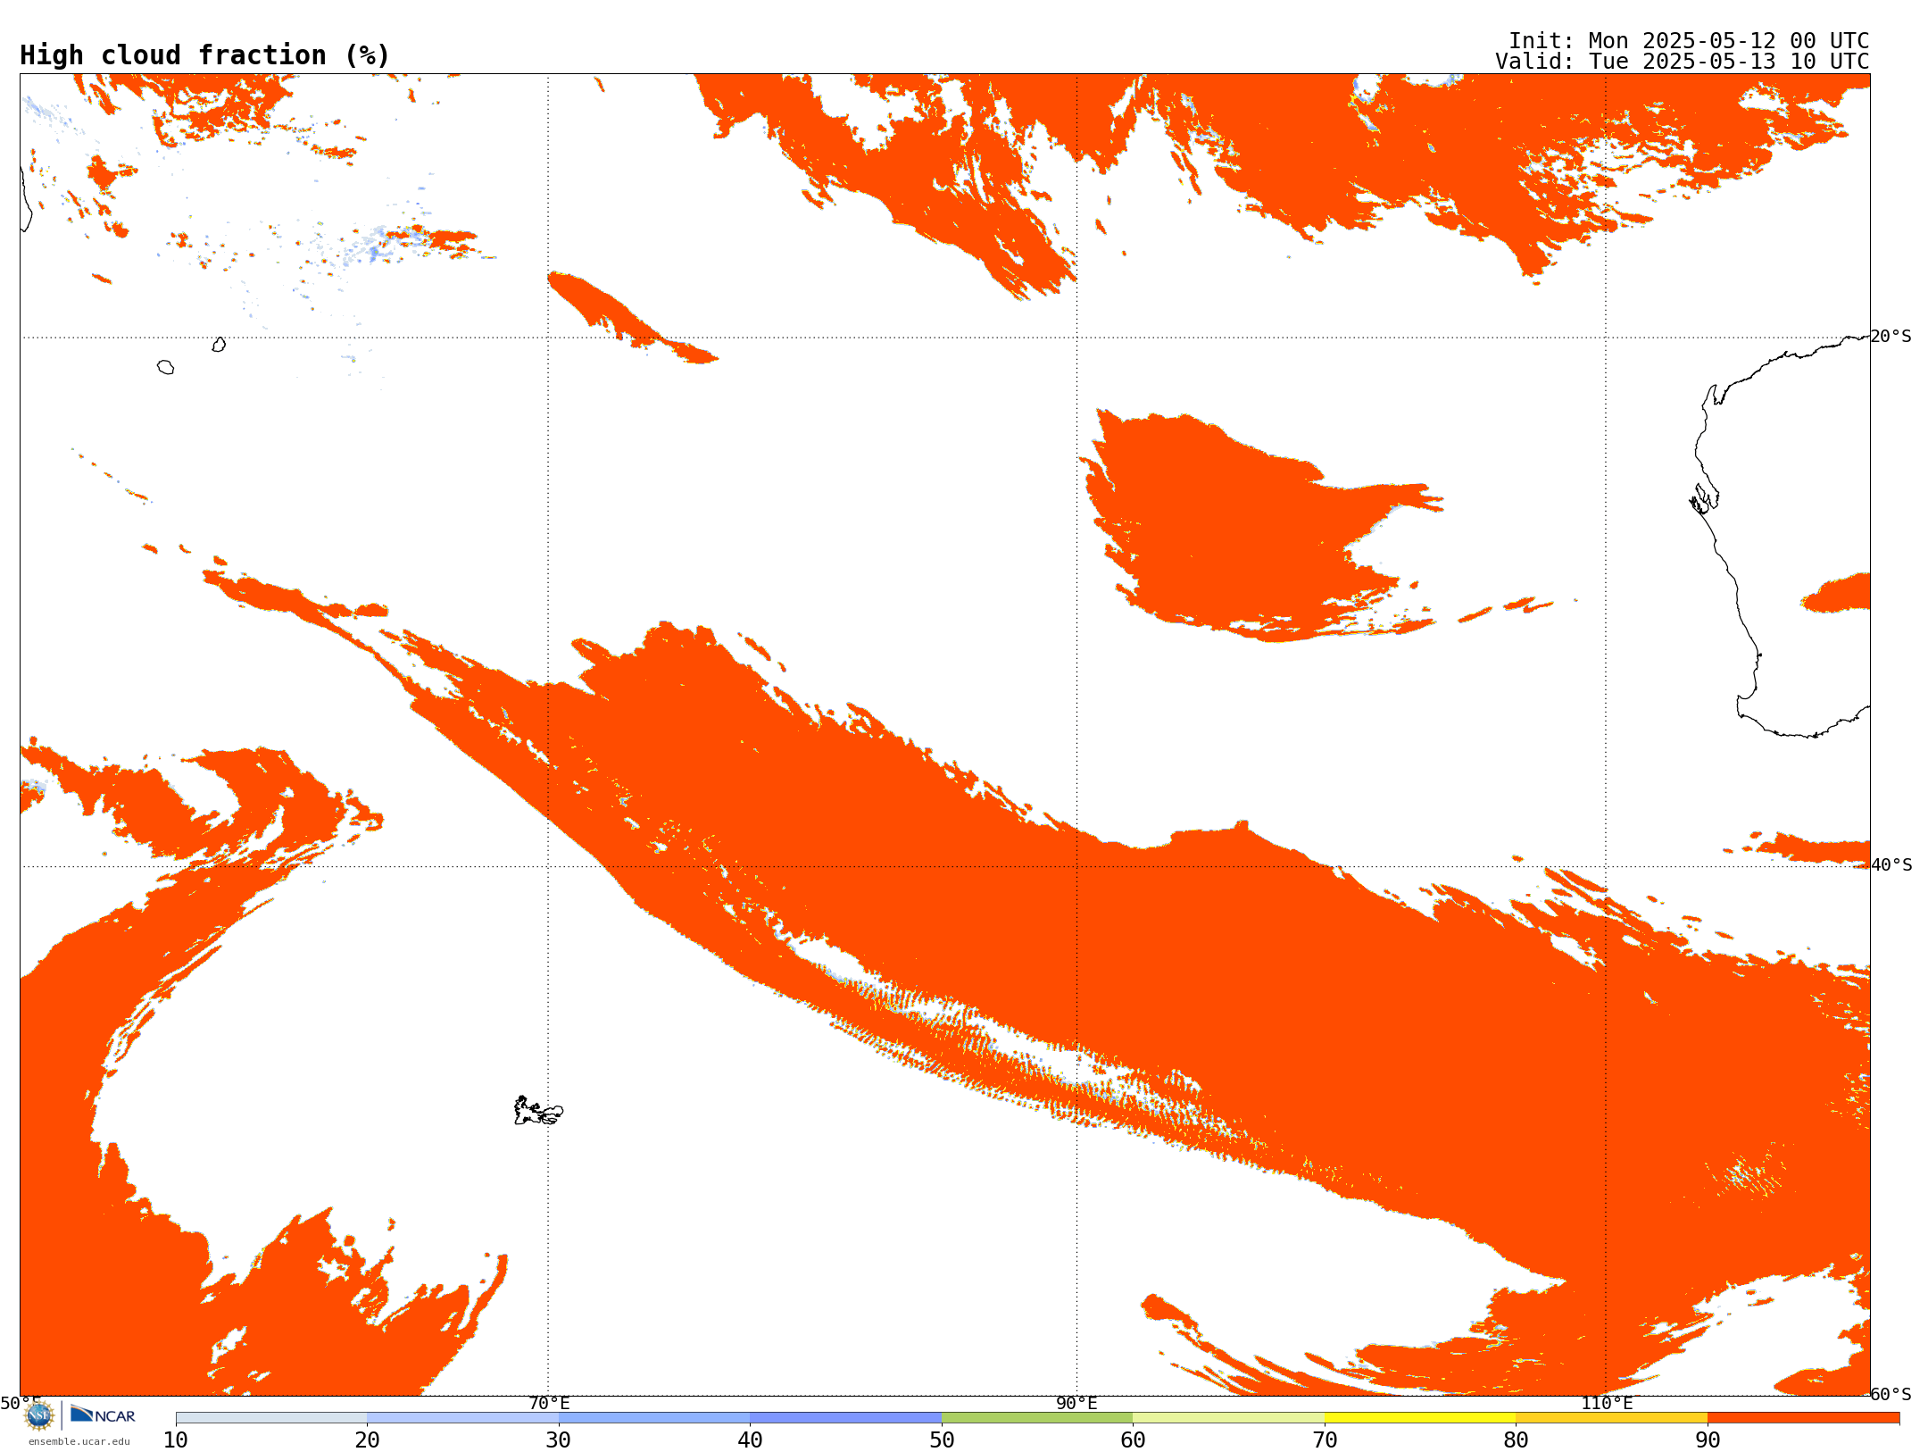This screenshot has height=1452, width=1928.
Task: Click the 30-40 blue colorbar segment
Action: (654, 1418)
